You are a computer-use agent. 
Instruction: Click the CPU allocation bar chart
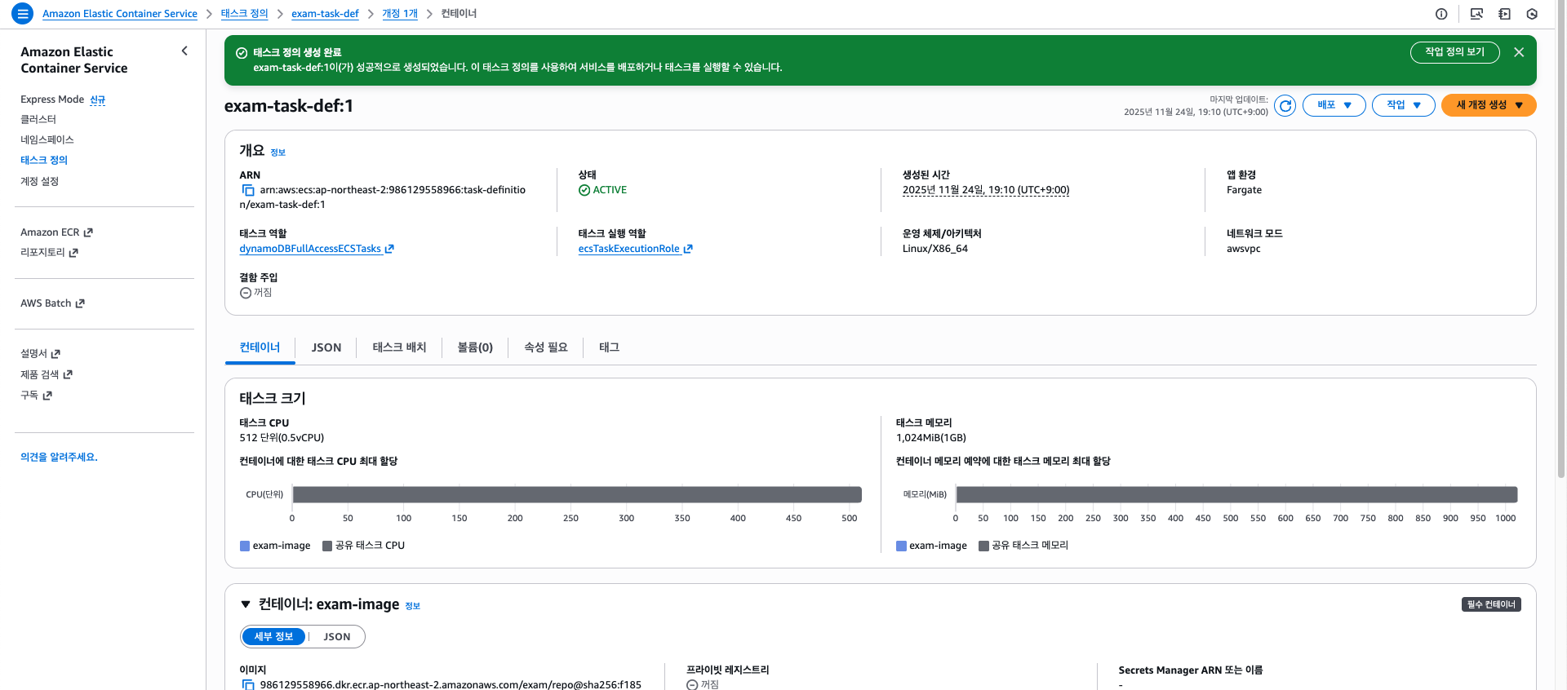click(577, 494)
